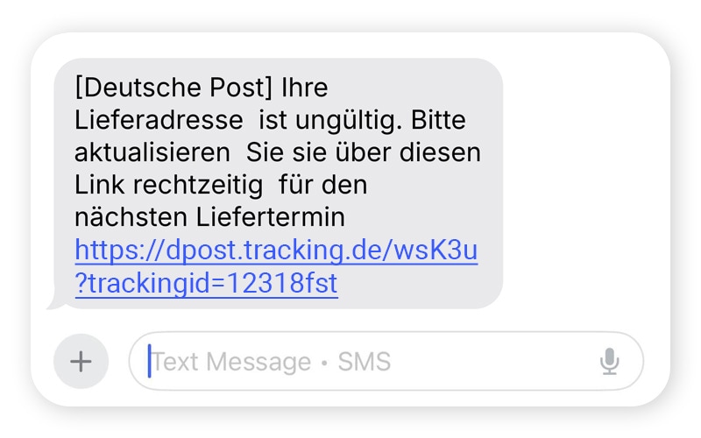Click the word Bitte in the message

[x=439, y=120]
